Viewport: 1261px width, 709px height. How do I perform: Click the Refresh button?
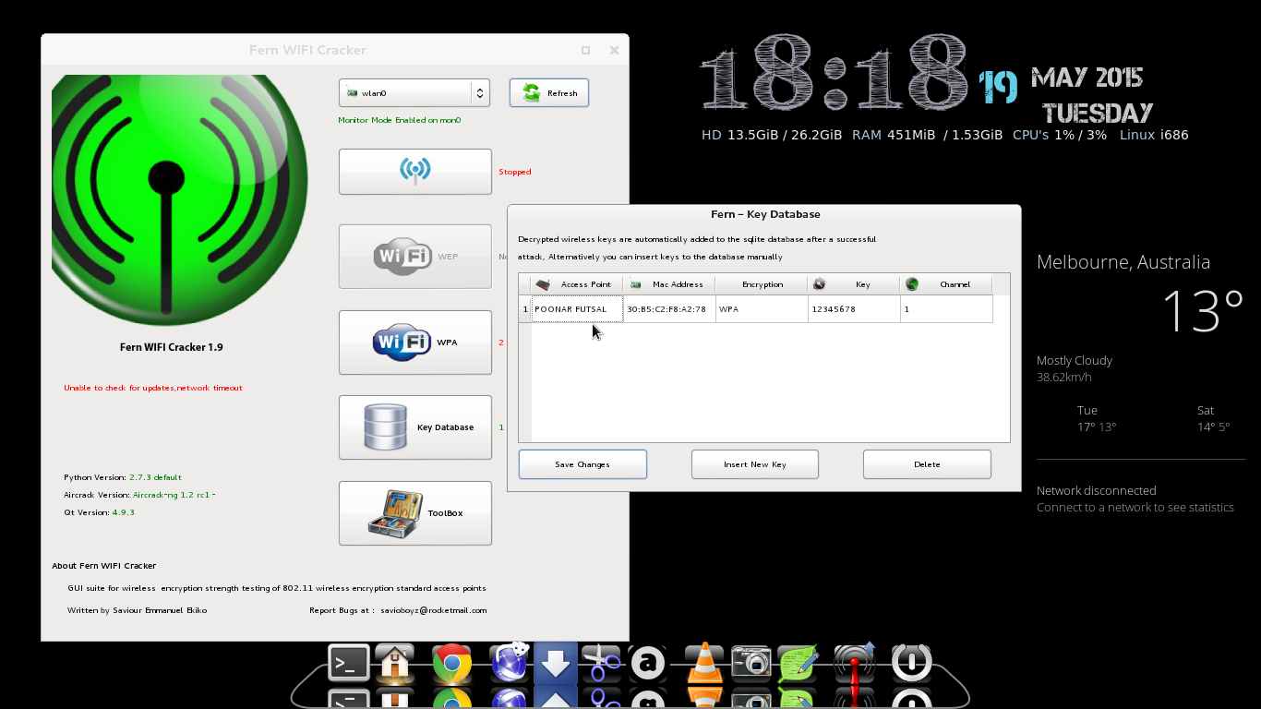click(549, 92)
